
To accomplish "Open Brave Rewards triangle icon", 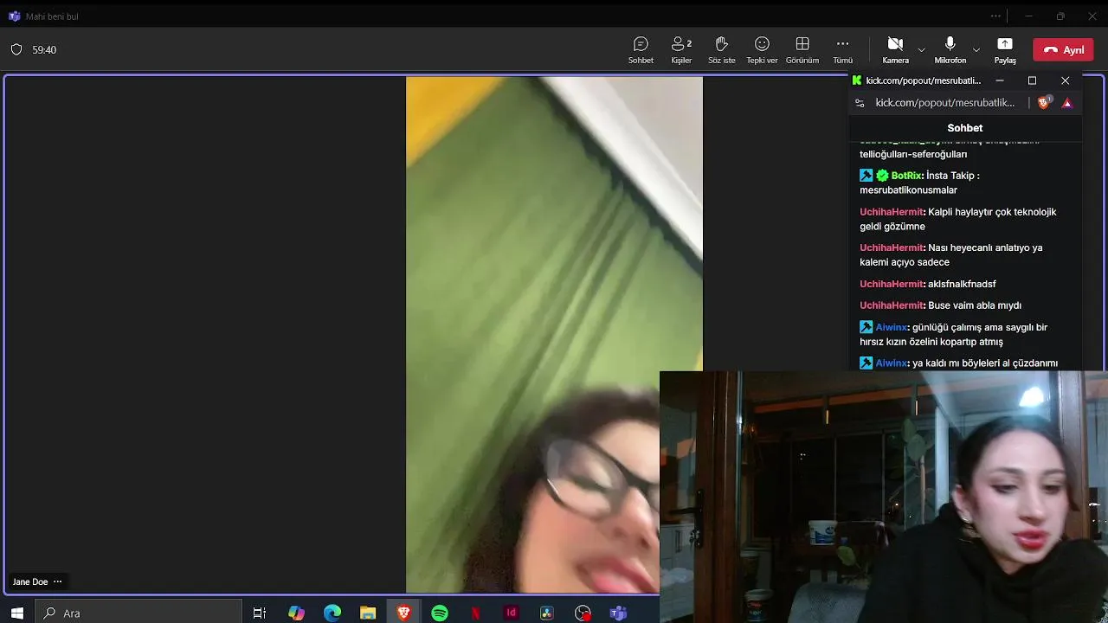I will pos(1067,103).
